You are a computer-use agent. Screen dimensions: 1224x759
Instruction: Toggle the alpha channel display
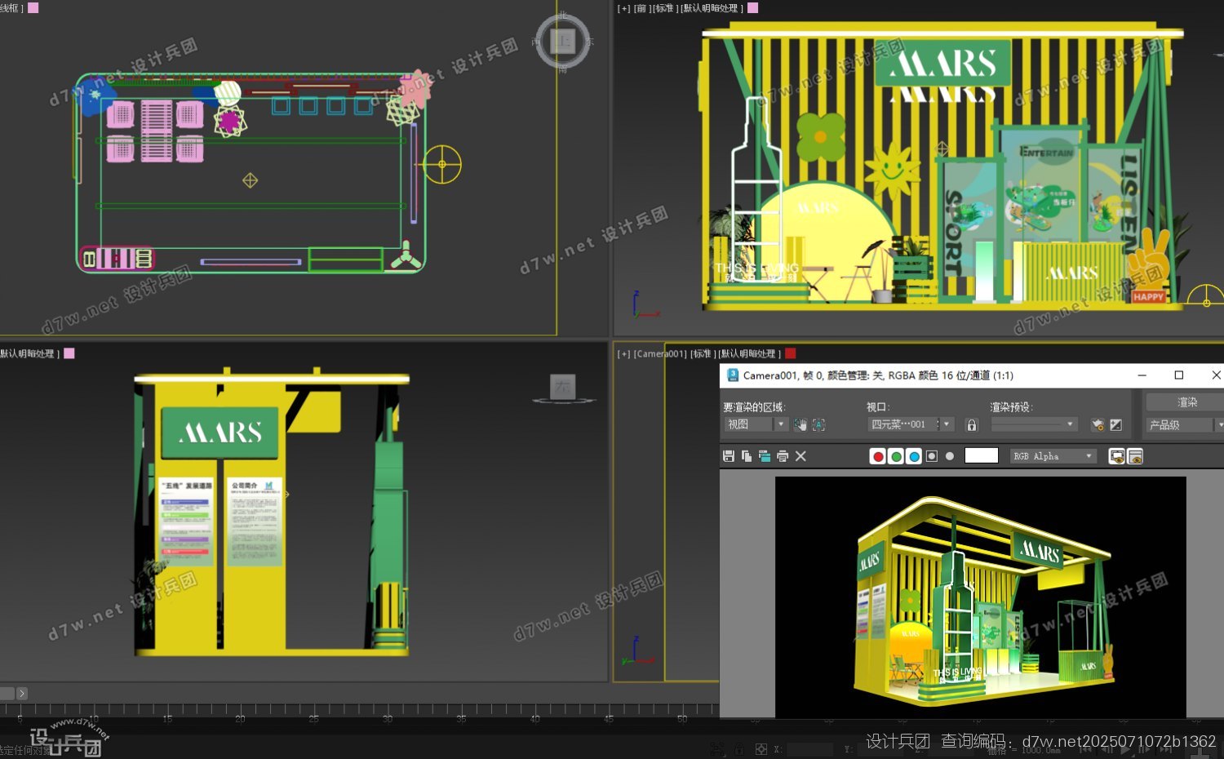(932, 456)
